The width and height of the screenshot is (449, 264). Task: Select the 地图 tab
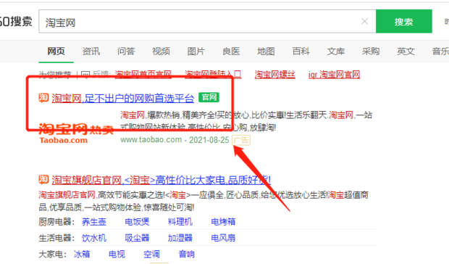[266, 51]
